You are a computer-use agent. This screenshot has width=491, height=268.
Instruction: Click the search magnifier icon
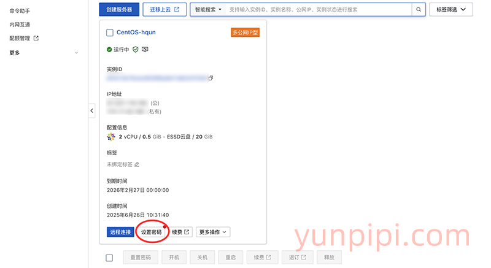point(419,9)
